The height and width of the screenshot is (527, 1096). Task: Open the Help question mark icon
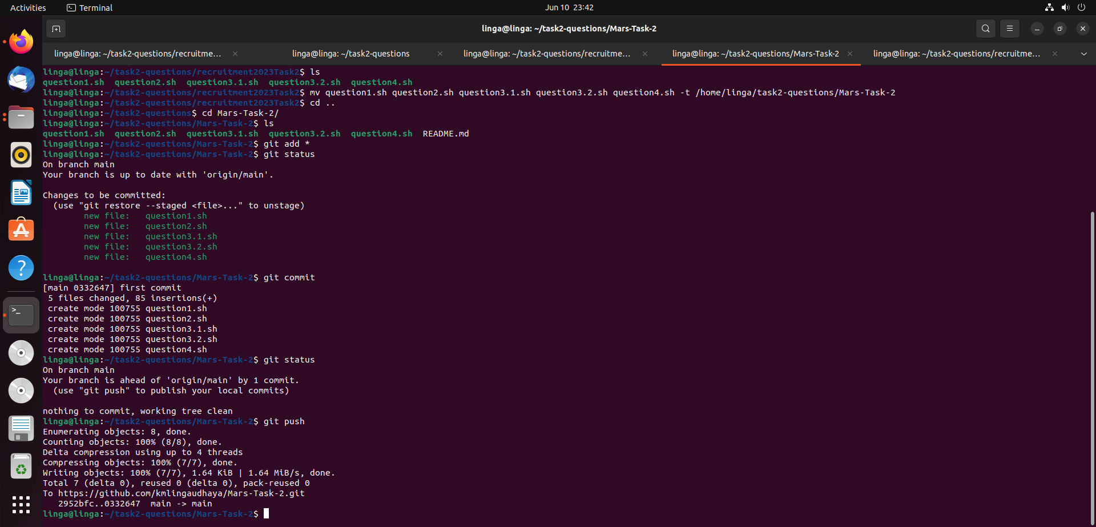pos(21,268)
